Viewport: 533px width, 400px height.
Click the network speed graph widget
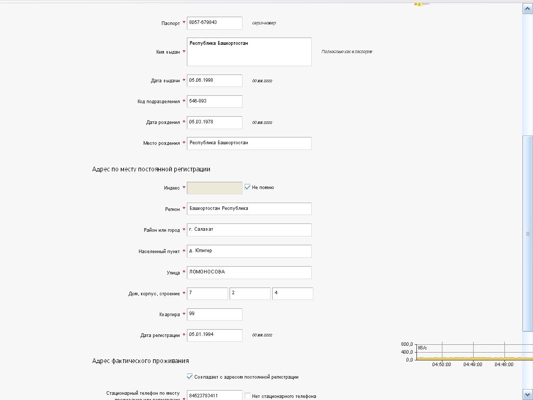coord(468,354)
